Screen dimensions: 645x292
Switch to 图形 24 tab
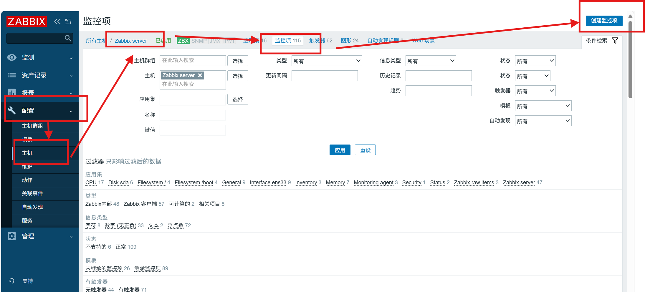(x=350, y=41)
